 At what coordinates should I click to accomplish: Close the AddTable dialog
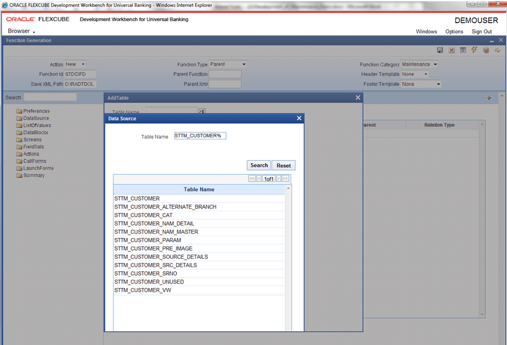[x=357, y=97]
